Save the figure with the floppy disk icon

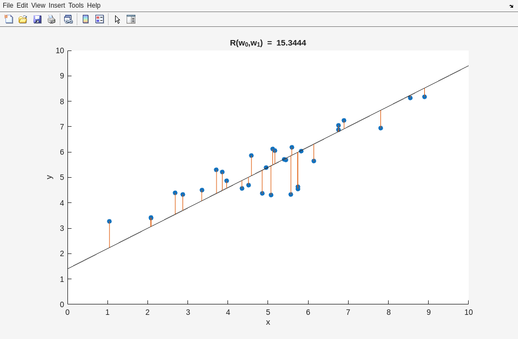37,19
